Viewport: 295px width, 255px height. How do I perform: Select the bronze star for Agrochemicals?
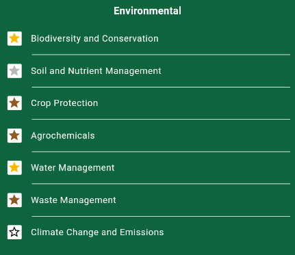[14, 135]
